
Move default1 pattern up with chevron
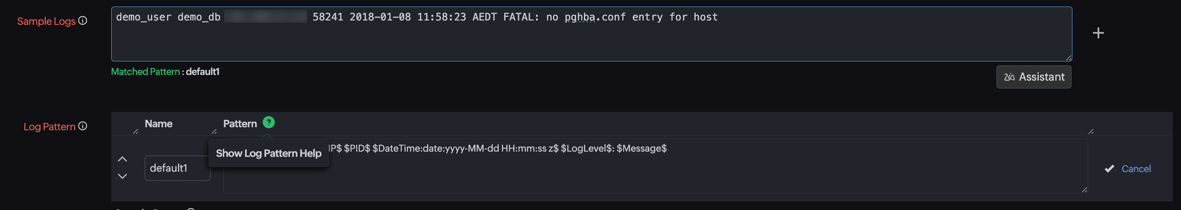[x=123, y=159]
